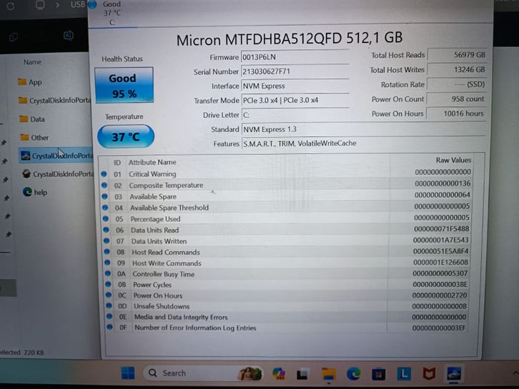
Task: Click the raw value 000000071F5488
Action: point(441,228)
